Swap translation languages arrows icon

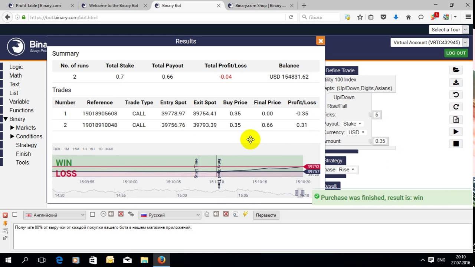point(131,214)
